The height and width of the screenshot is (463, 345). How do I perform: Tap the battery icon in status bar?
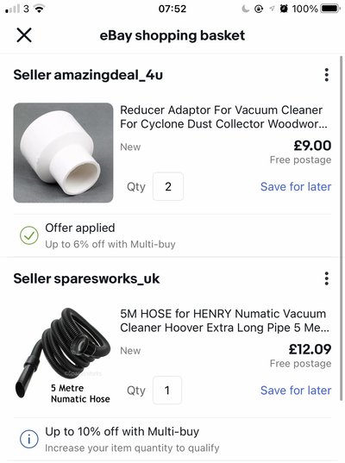pyautogui.click(x=331, y=9)
